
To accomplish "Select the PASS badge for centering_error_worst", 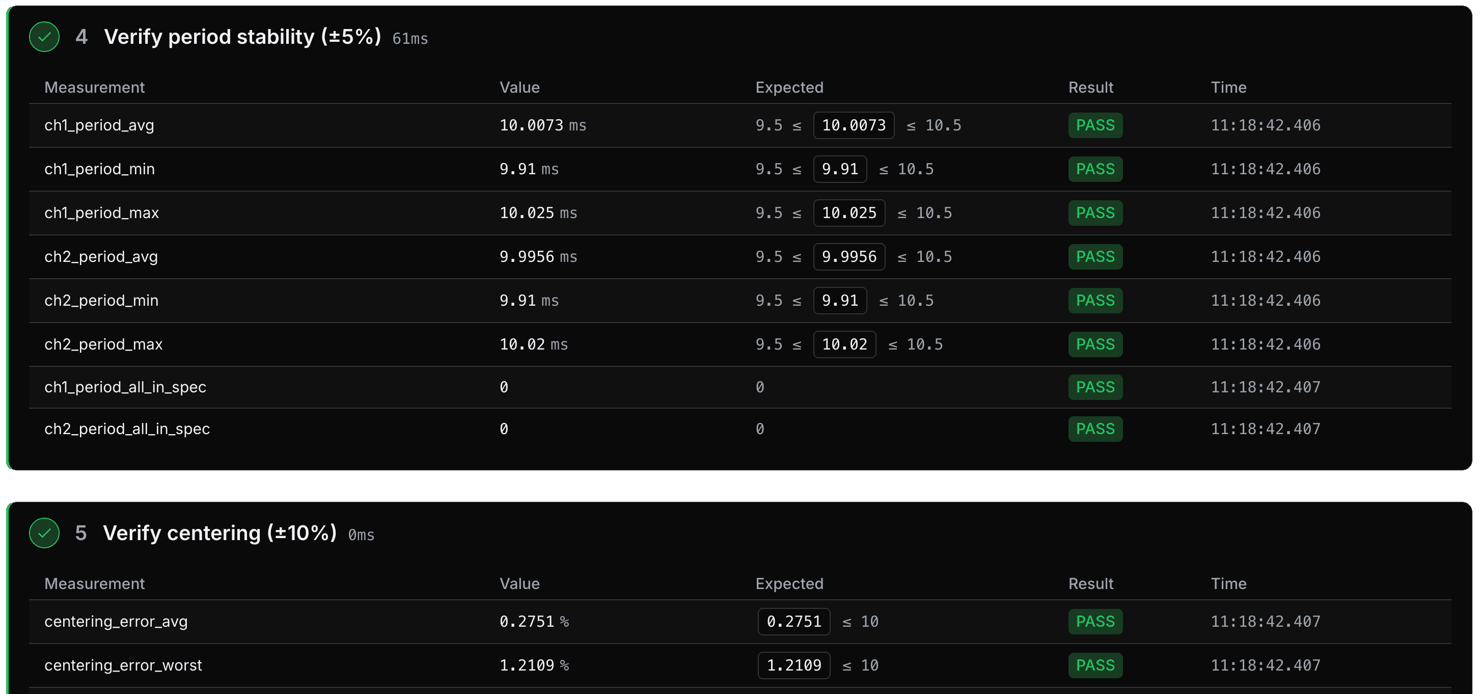I will pyautogui.click(x=1095, y=665).
